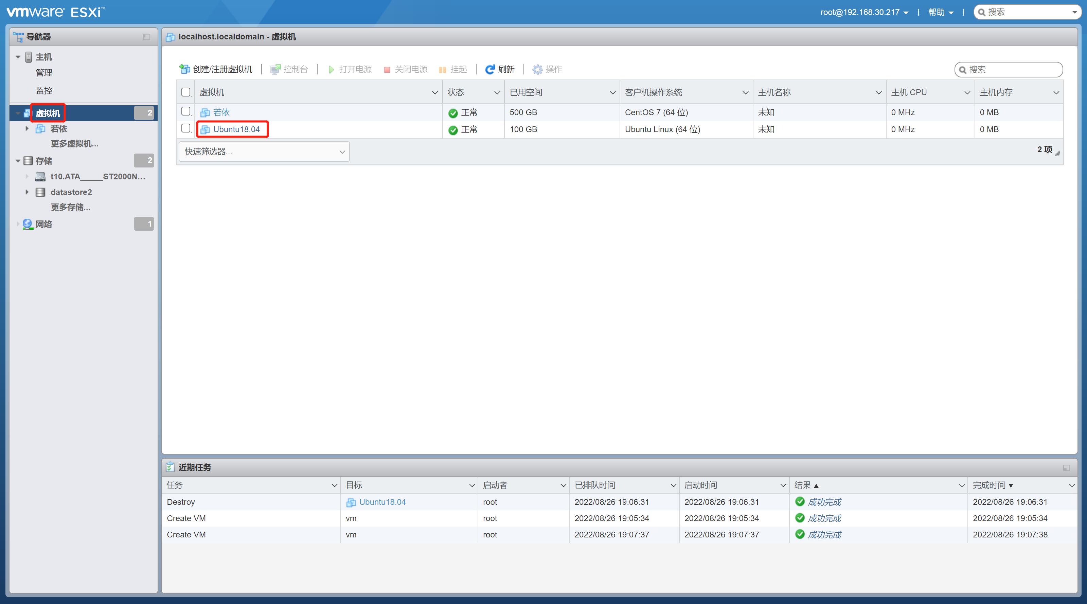
Task: Check the 若依 virtual machine checkbox
Action: click(x=186, y=111)
